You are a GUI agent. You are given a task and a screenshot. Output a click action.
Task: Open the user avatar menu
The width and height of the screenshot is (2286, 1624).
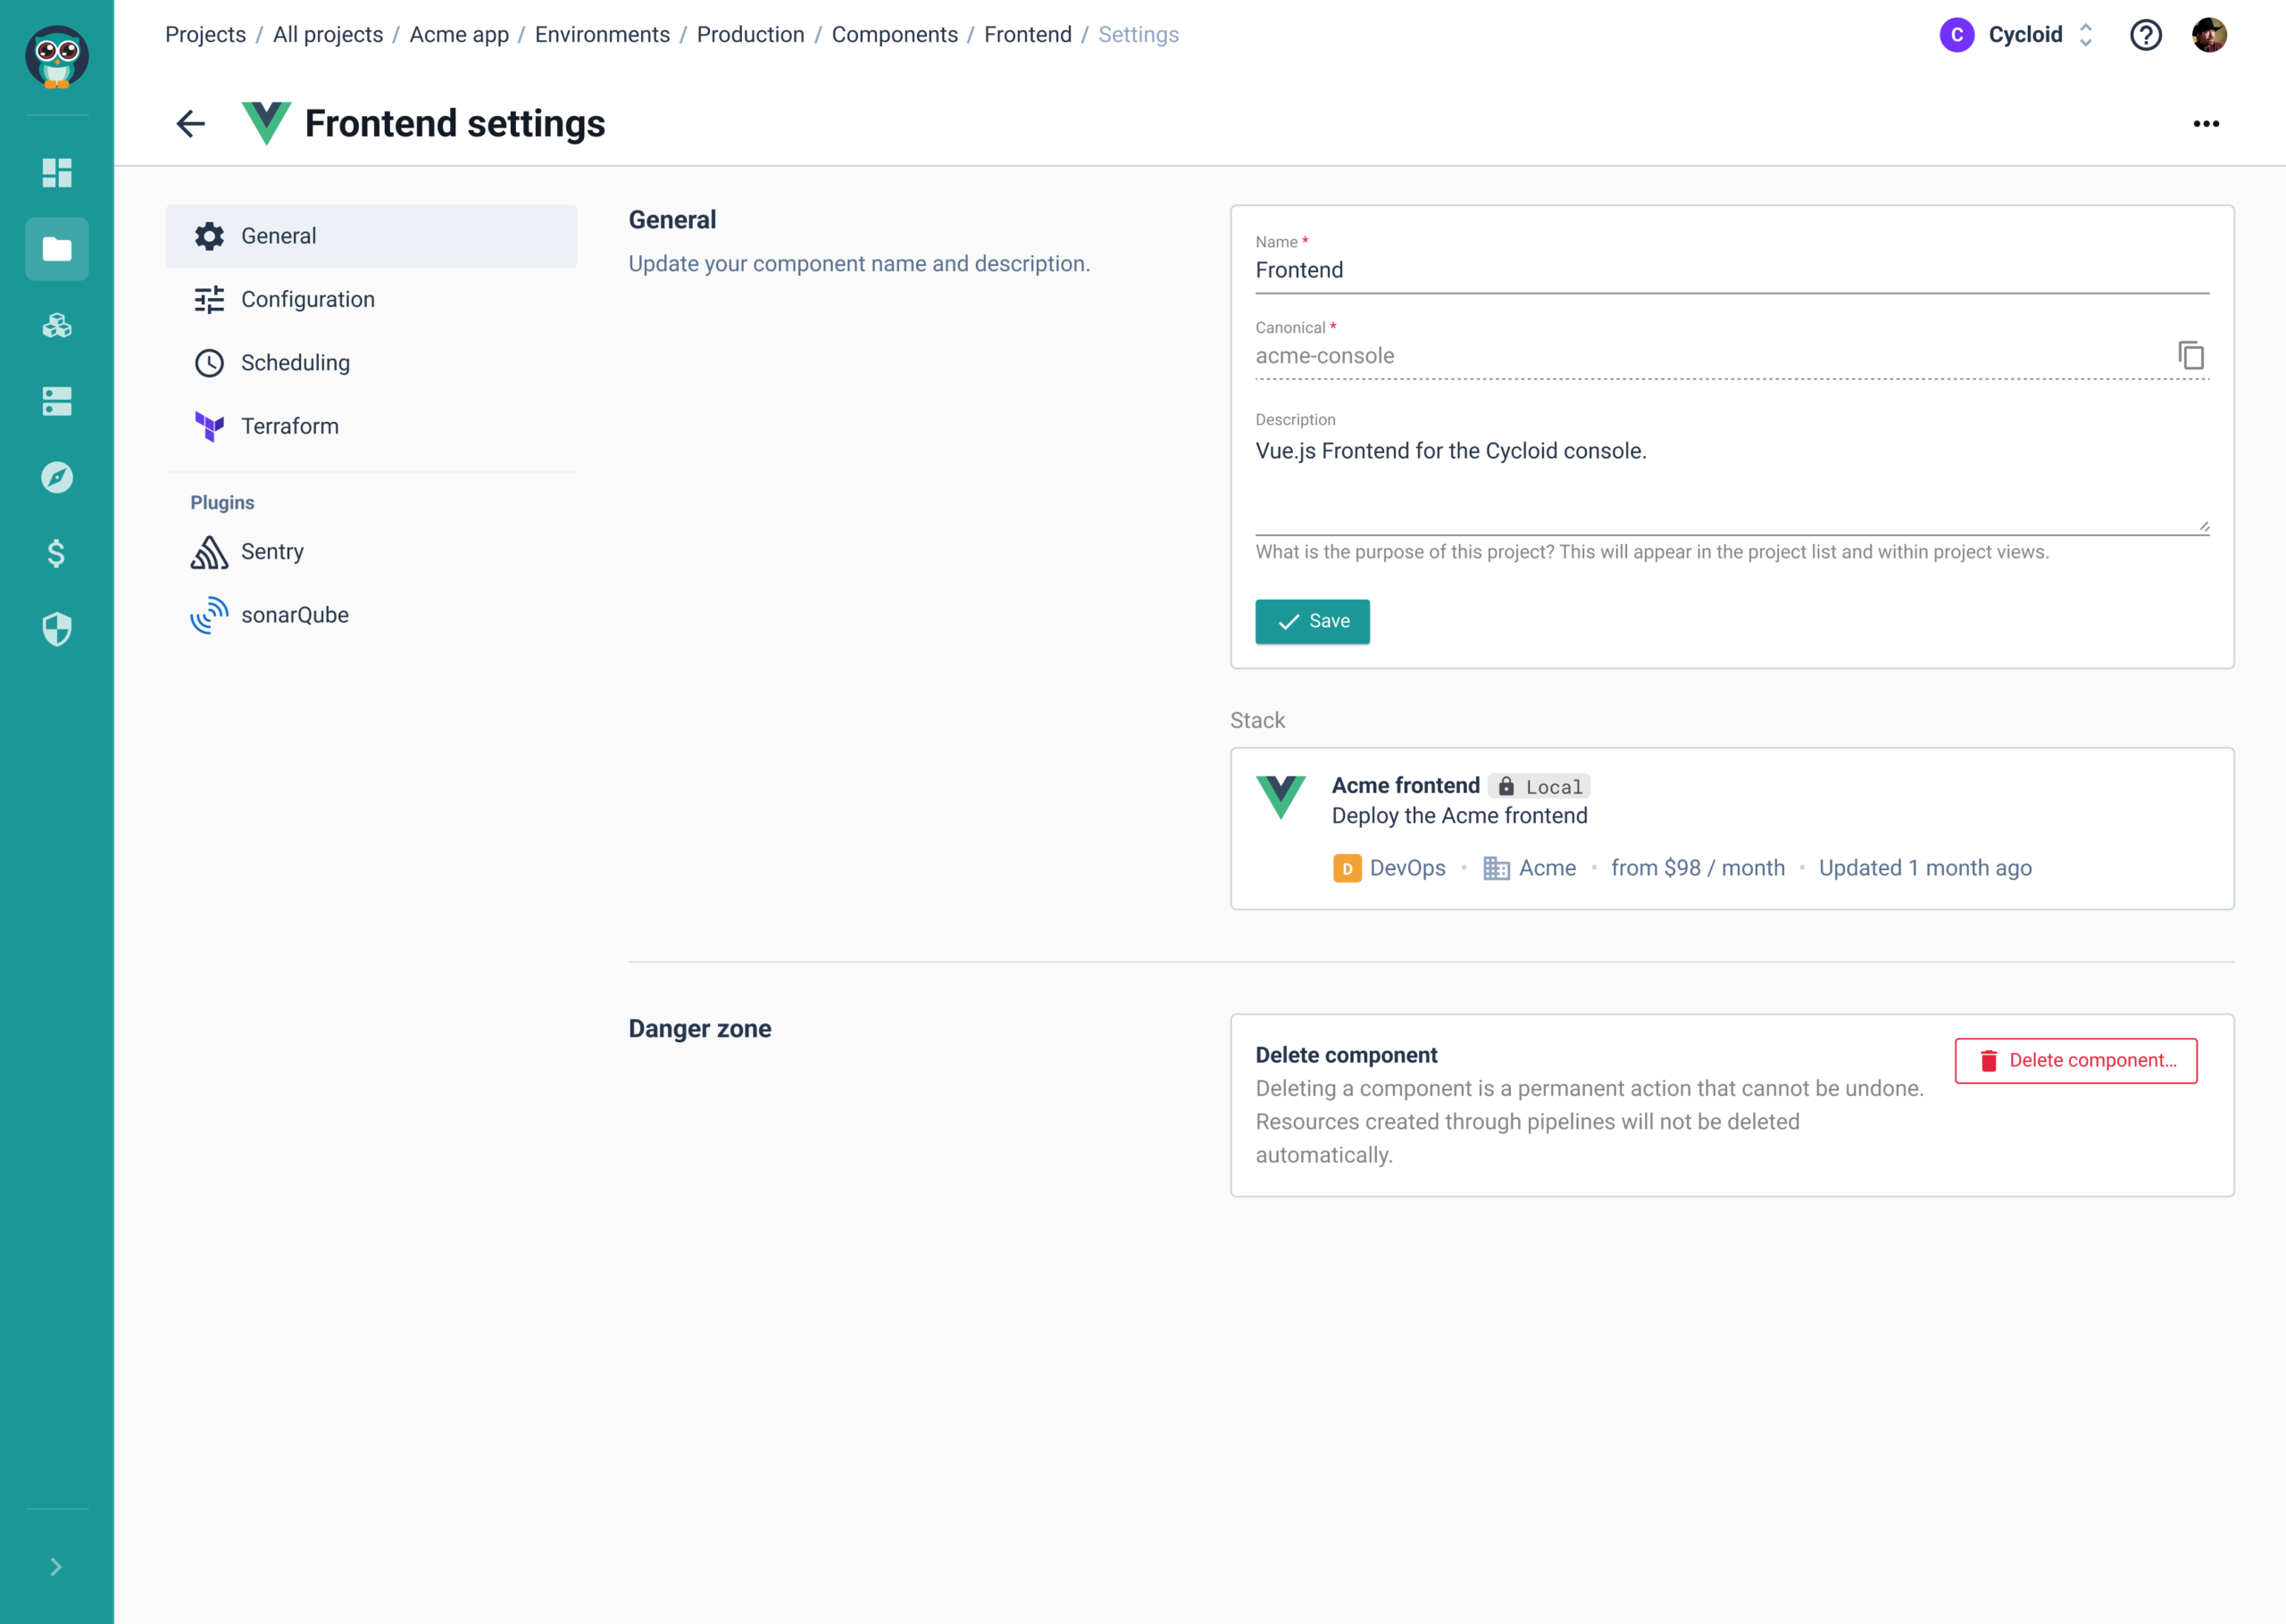pos(2210,35)
